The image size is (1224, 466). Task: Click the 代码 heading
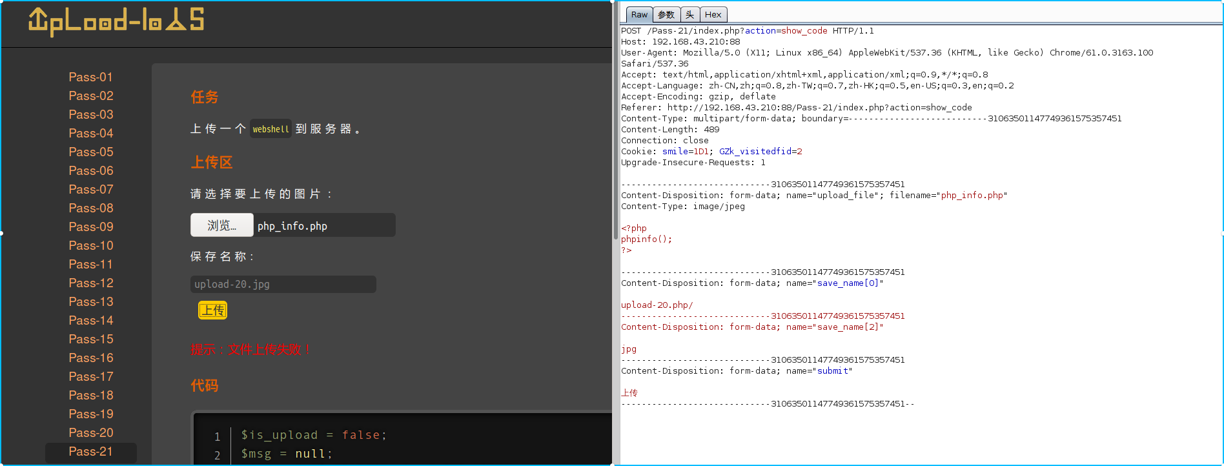point(205,386)
